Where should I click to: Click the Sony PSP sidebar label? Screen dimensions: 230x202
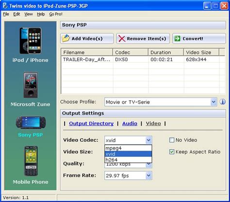tap(31, 135)
